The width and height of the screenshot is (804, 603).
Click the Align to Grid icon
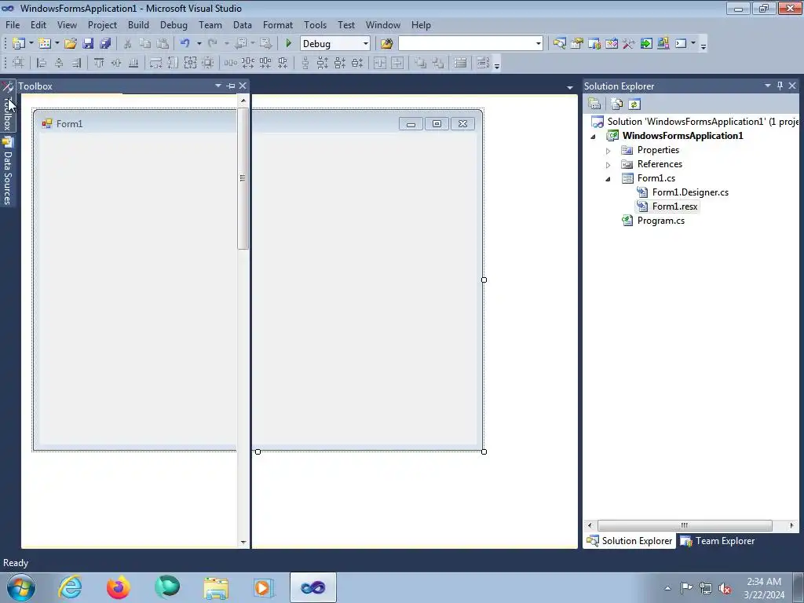pyautogui.click(x=18, y=63)
